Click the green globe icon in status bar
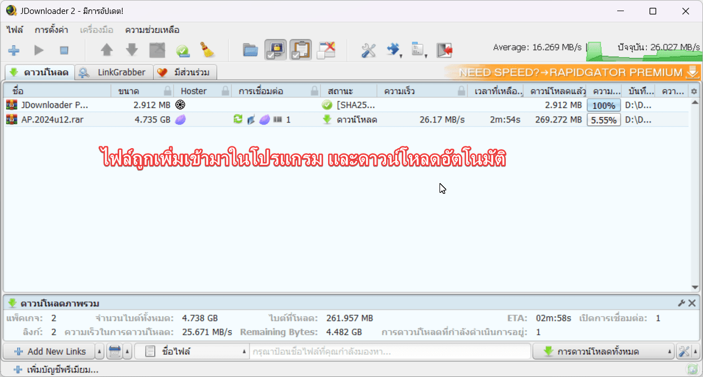703x377 pixels. click(x=692, y=369)
